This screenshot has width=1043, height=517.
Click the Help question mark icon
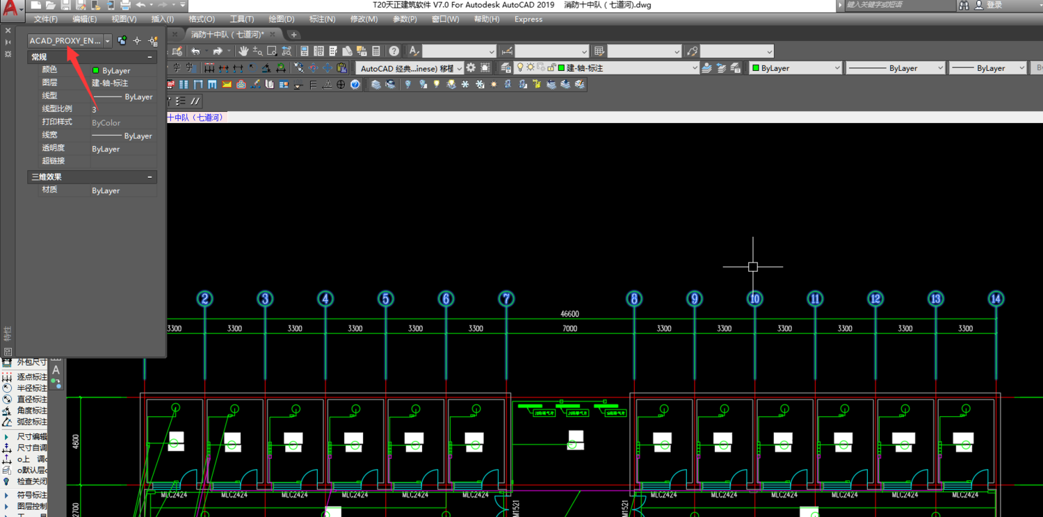(x=394, y=51)
